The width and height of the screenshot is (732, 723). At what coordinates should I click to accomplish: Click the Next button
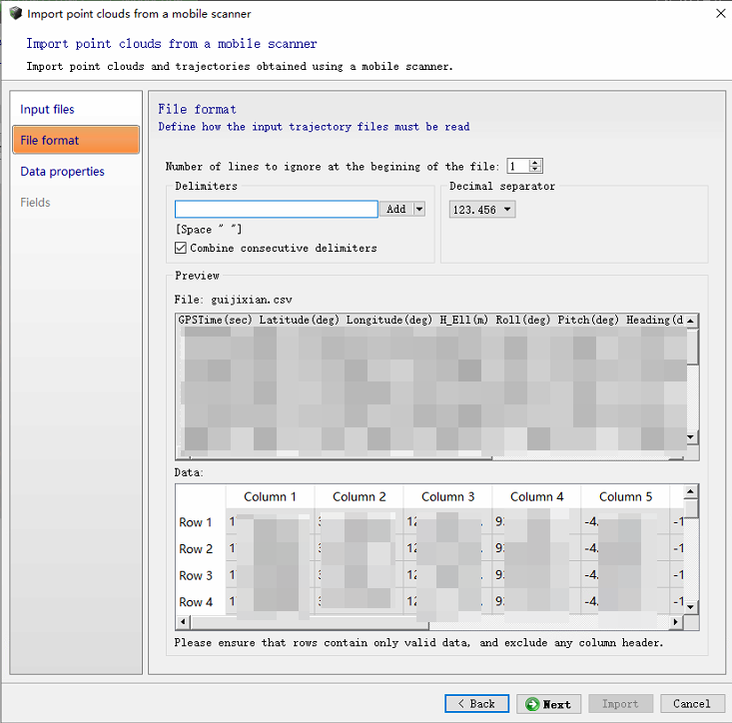click(548, 704)
